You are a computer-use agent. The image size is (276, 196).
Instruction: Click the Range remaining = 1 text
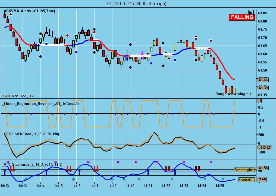coord(233,94)
